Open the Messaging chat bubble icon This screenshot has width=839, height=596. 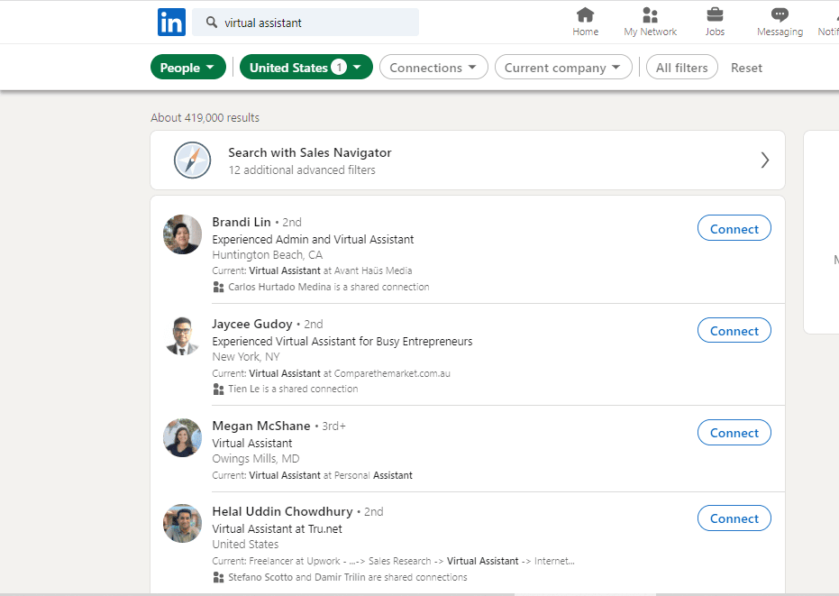[x=780, y=14]
